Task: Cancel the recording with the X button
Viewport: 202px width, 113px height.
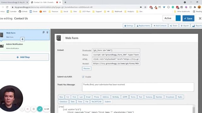Action: 27,109
